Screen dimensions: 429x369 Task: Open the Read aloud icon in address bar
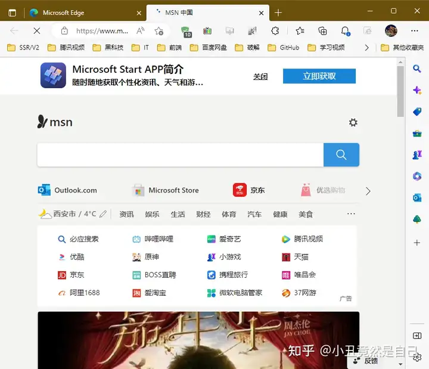(141, 31)
